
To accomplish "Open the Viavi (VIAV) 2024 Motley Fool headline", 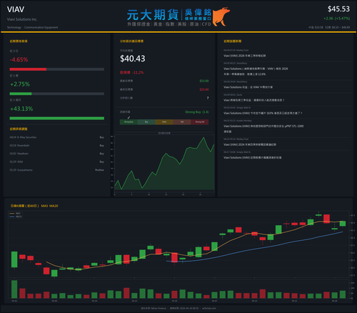I will coord(250,144).
